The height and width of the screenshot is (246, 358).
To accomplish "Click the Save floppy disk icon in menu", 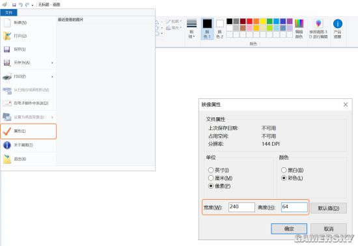I will [7, 49].
